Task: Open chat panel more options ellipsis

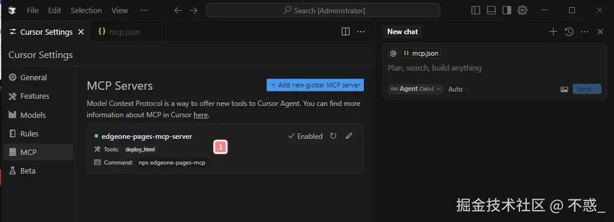Action: [x=585, y=32]
